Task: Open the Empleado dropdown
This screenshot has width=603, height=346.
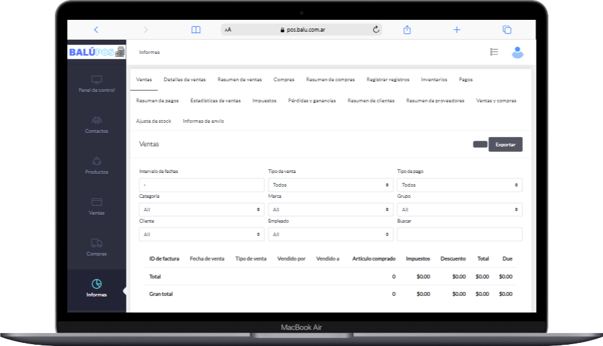Action: [x=331, y=234]
